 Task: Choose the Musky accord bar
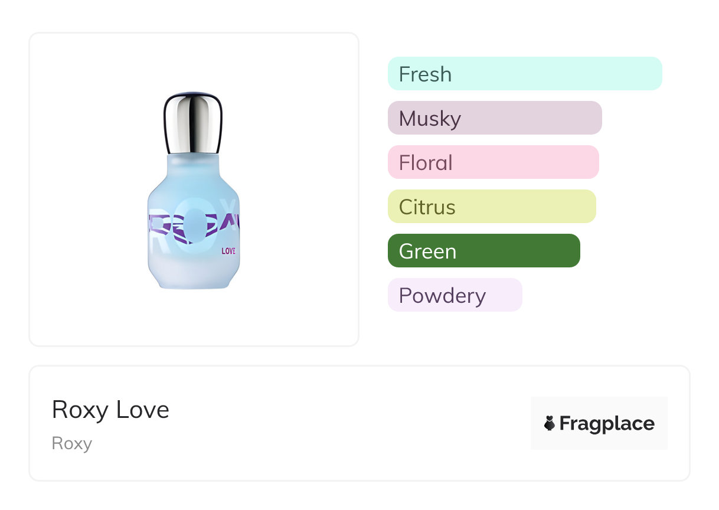(x=495, y=118)
